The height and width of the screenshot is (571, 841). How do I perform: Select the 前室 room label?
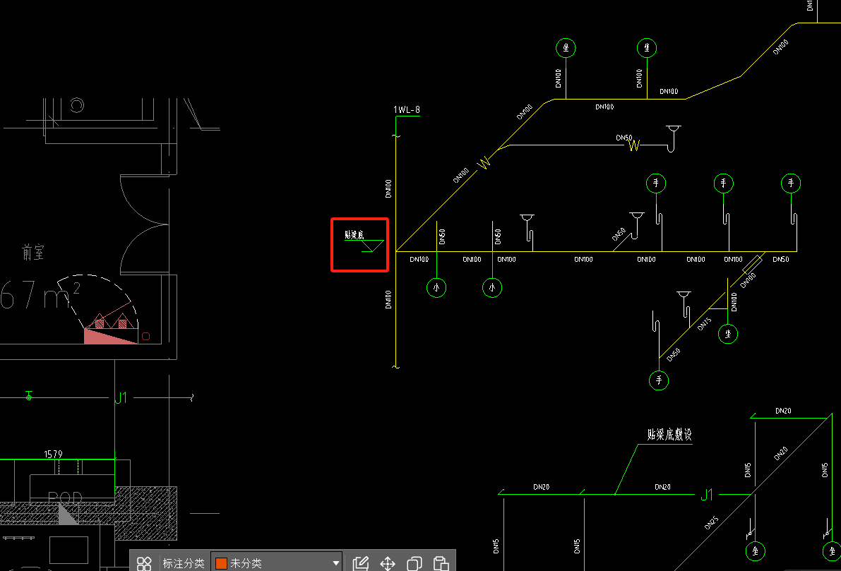tap(33, 252)
